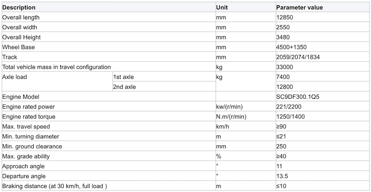Select the Overall width row label
Viewport: 371px width, 192px height.
pyautogui.click(x=109, y=27)
